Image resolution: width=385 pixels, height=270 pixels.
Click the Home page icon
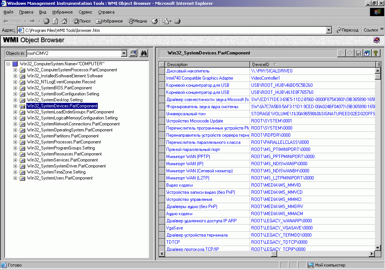tap(64, 21)
